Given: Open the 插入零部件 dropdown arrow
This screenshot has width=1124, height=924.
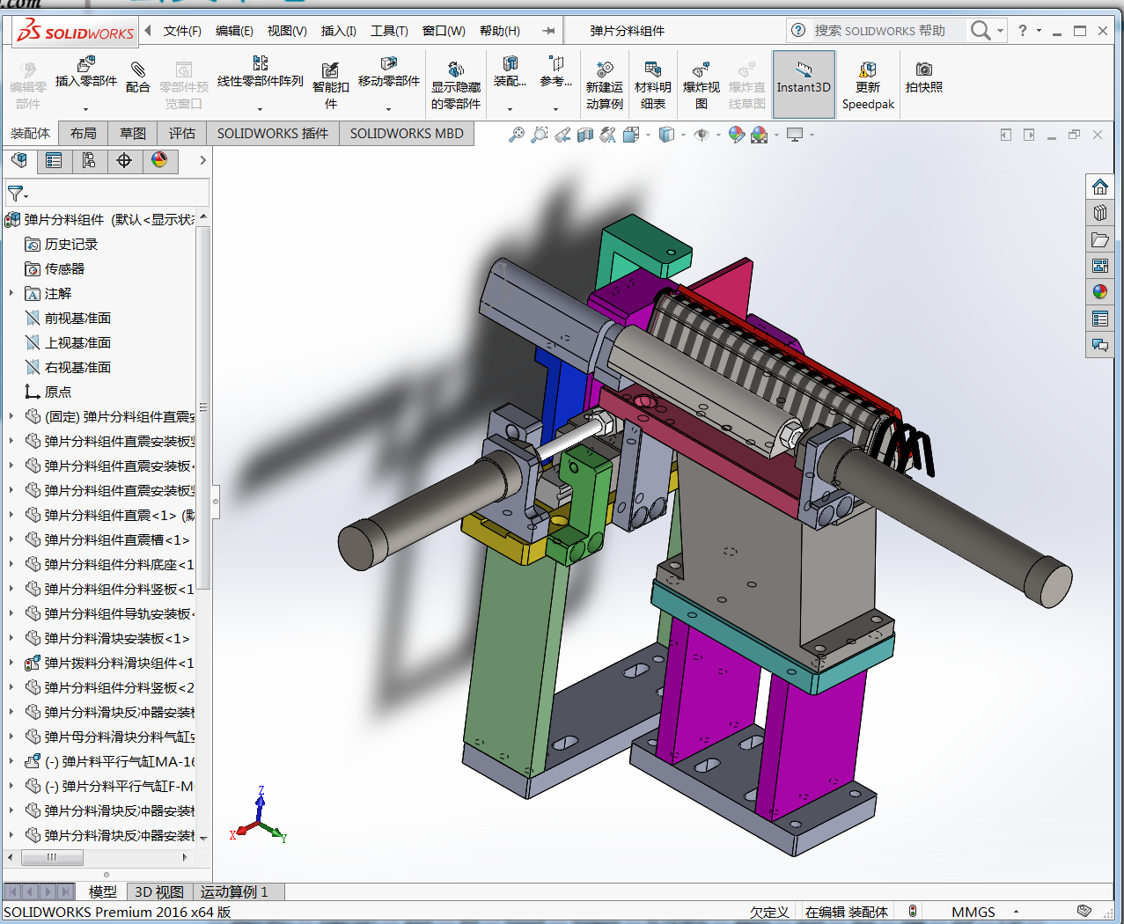Looking at the screenshot, I should point(85,109).
